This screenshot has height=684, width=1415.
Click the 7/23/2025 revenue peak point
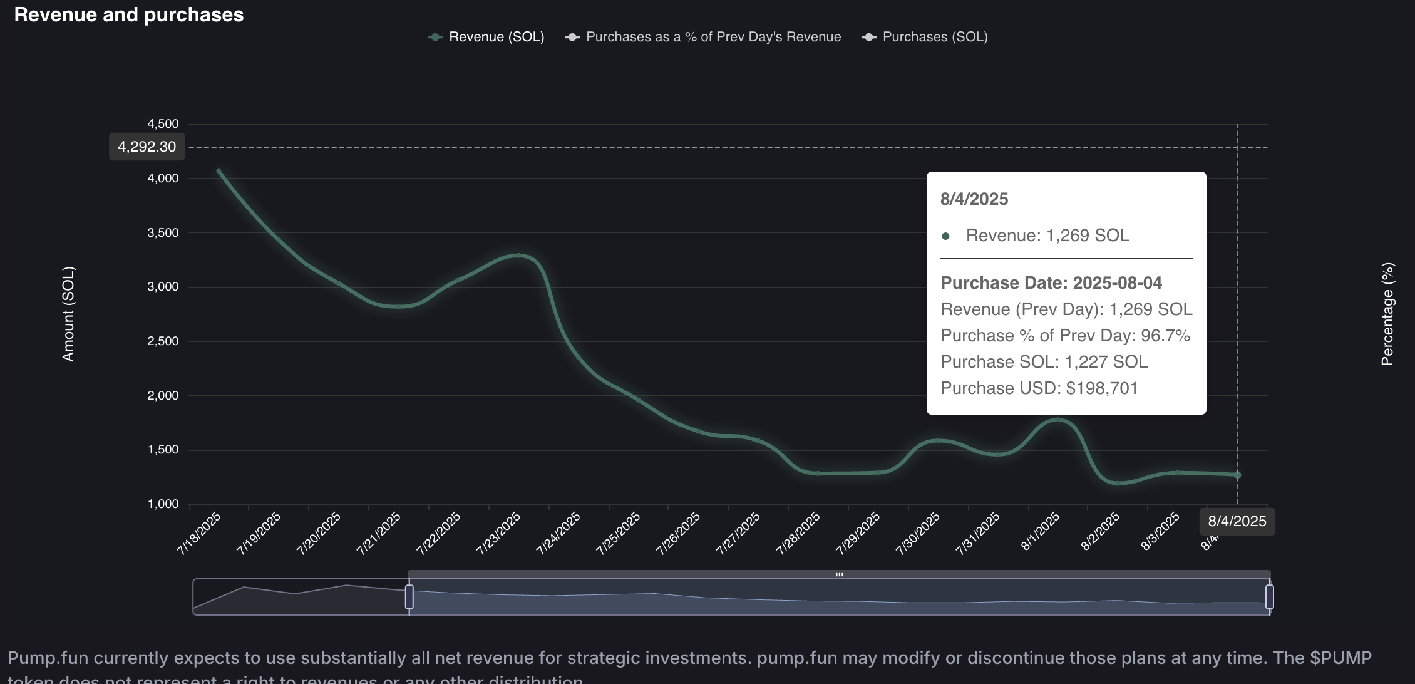point(518,256)
